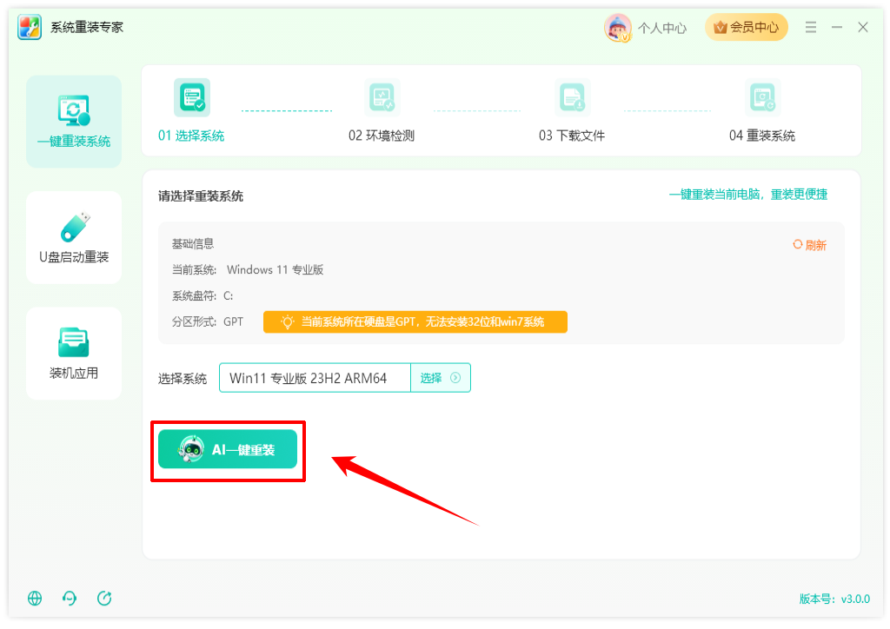This screenshot has width=890, height=629.
Task: Refresh system info with 刷新
Action: [809, 245]
